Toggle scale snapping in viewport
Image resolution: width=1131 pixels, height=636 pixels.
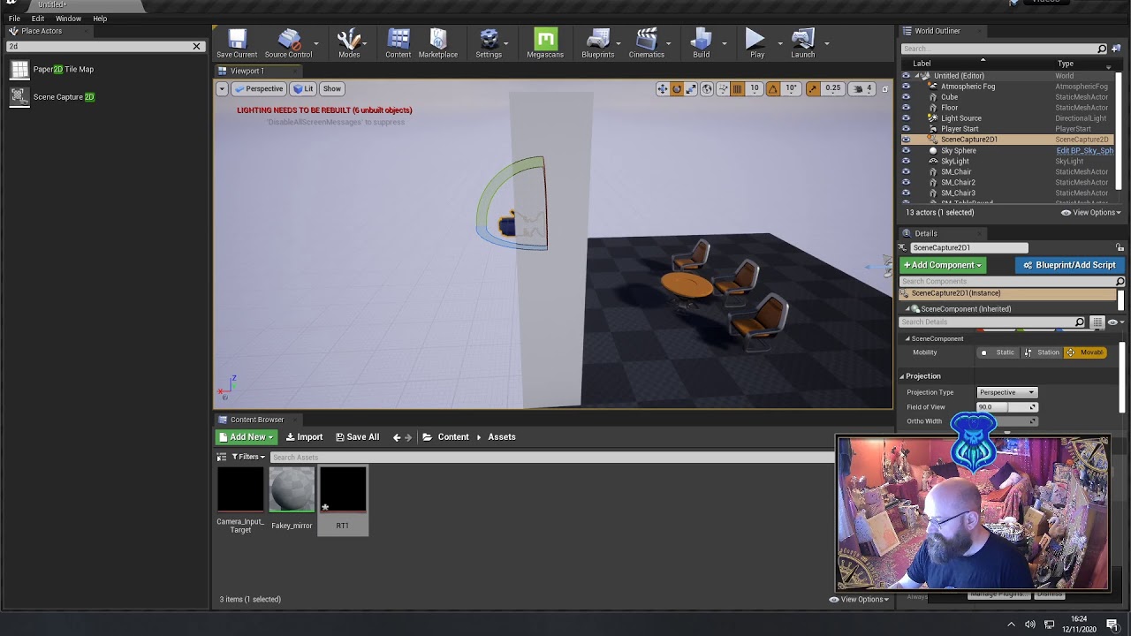[x=813, y=88]
